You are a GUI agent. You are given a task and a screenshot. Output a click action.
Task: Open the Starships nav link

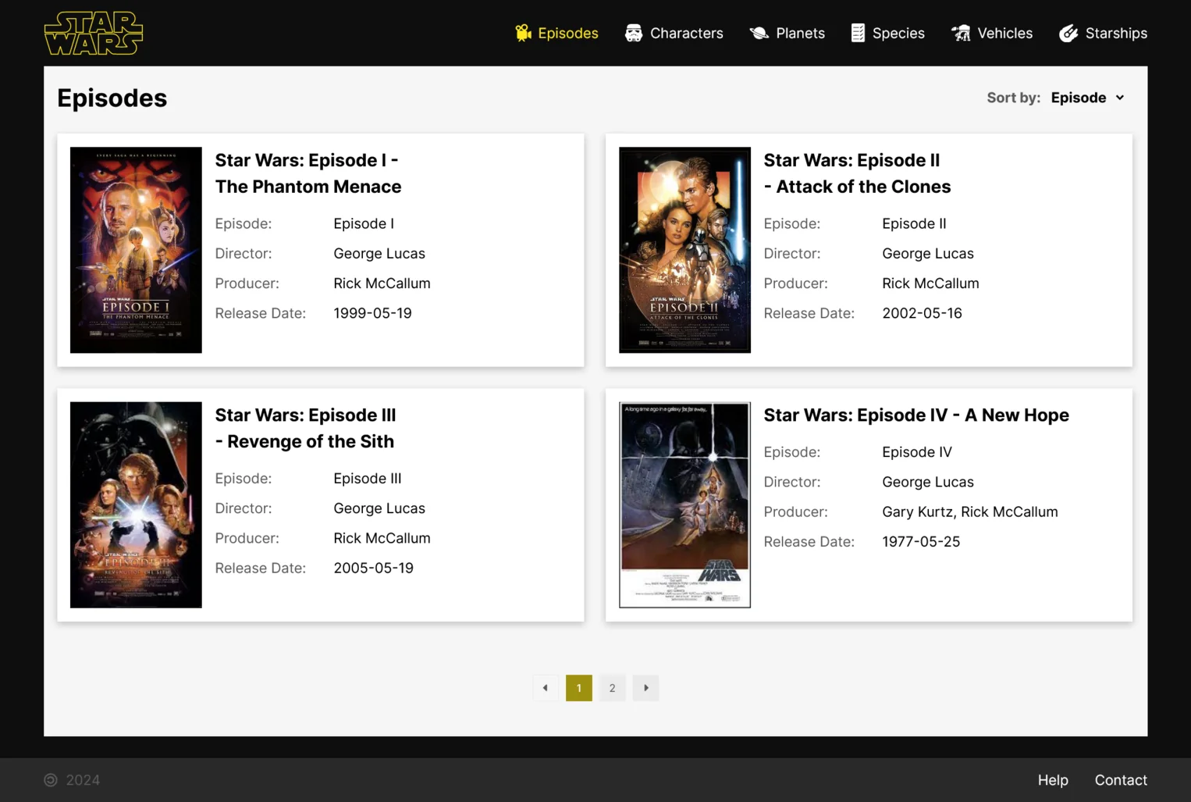pos(1103,33)
